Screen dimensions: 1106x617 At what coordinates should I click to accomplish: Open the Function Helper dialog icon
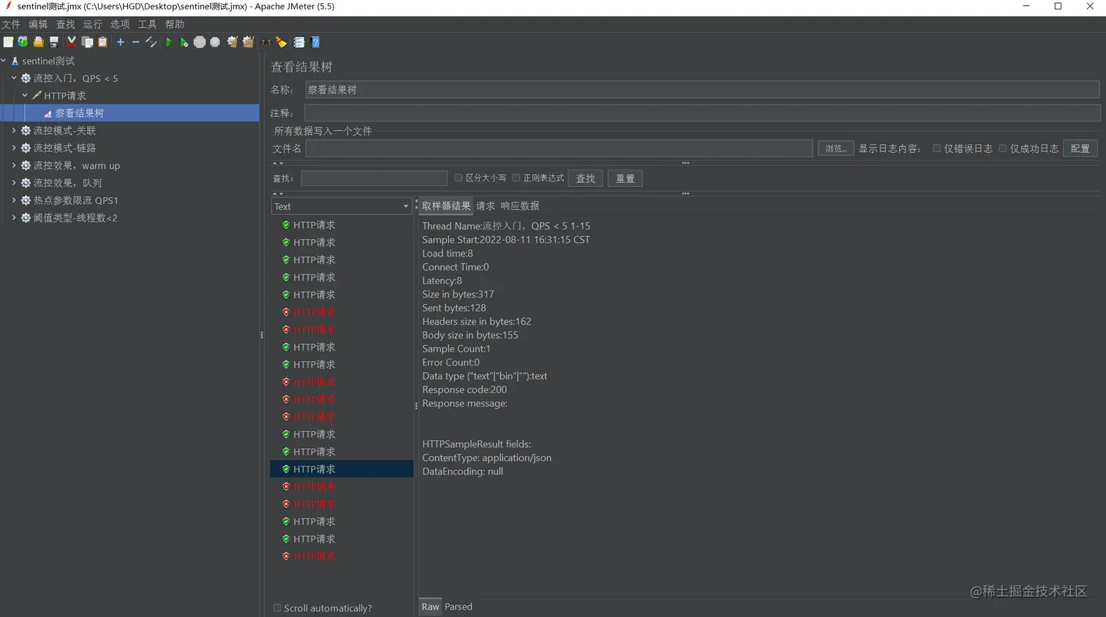click(x=299, y=42)
